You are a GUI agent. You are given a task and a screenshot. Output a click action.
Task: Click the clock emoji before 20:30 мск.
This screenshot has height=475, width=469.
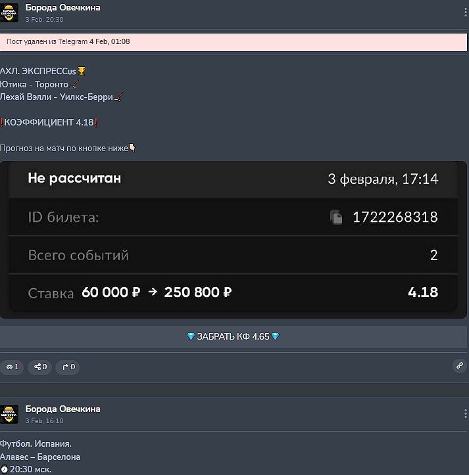tap(4, 470)
